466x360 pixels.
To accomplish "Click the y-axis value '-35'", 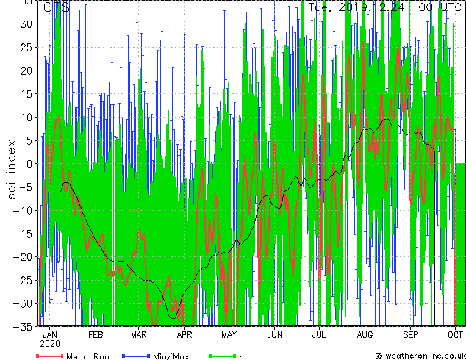I will (23, 327).
